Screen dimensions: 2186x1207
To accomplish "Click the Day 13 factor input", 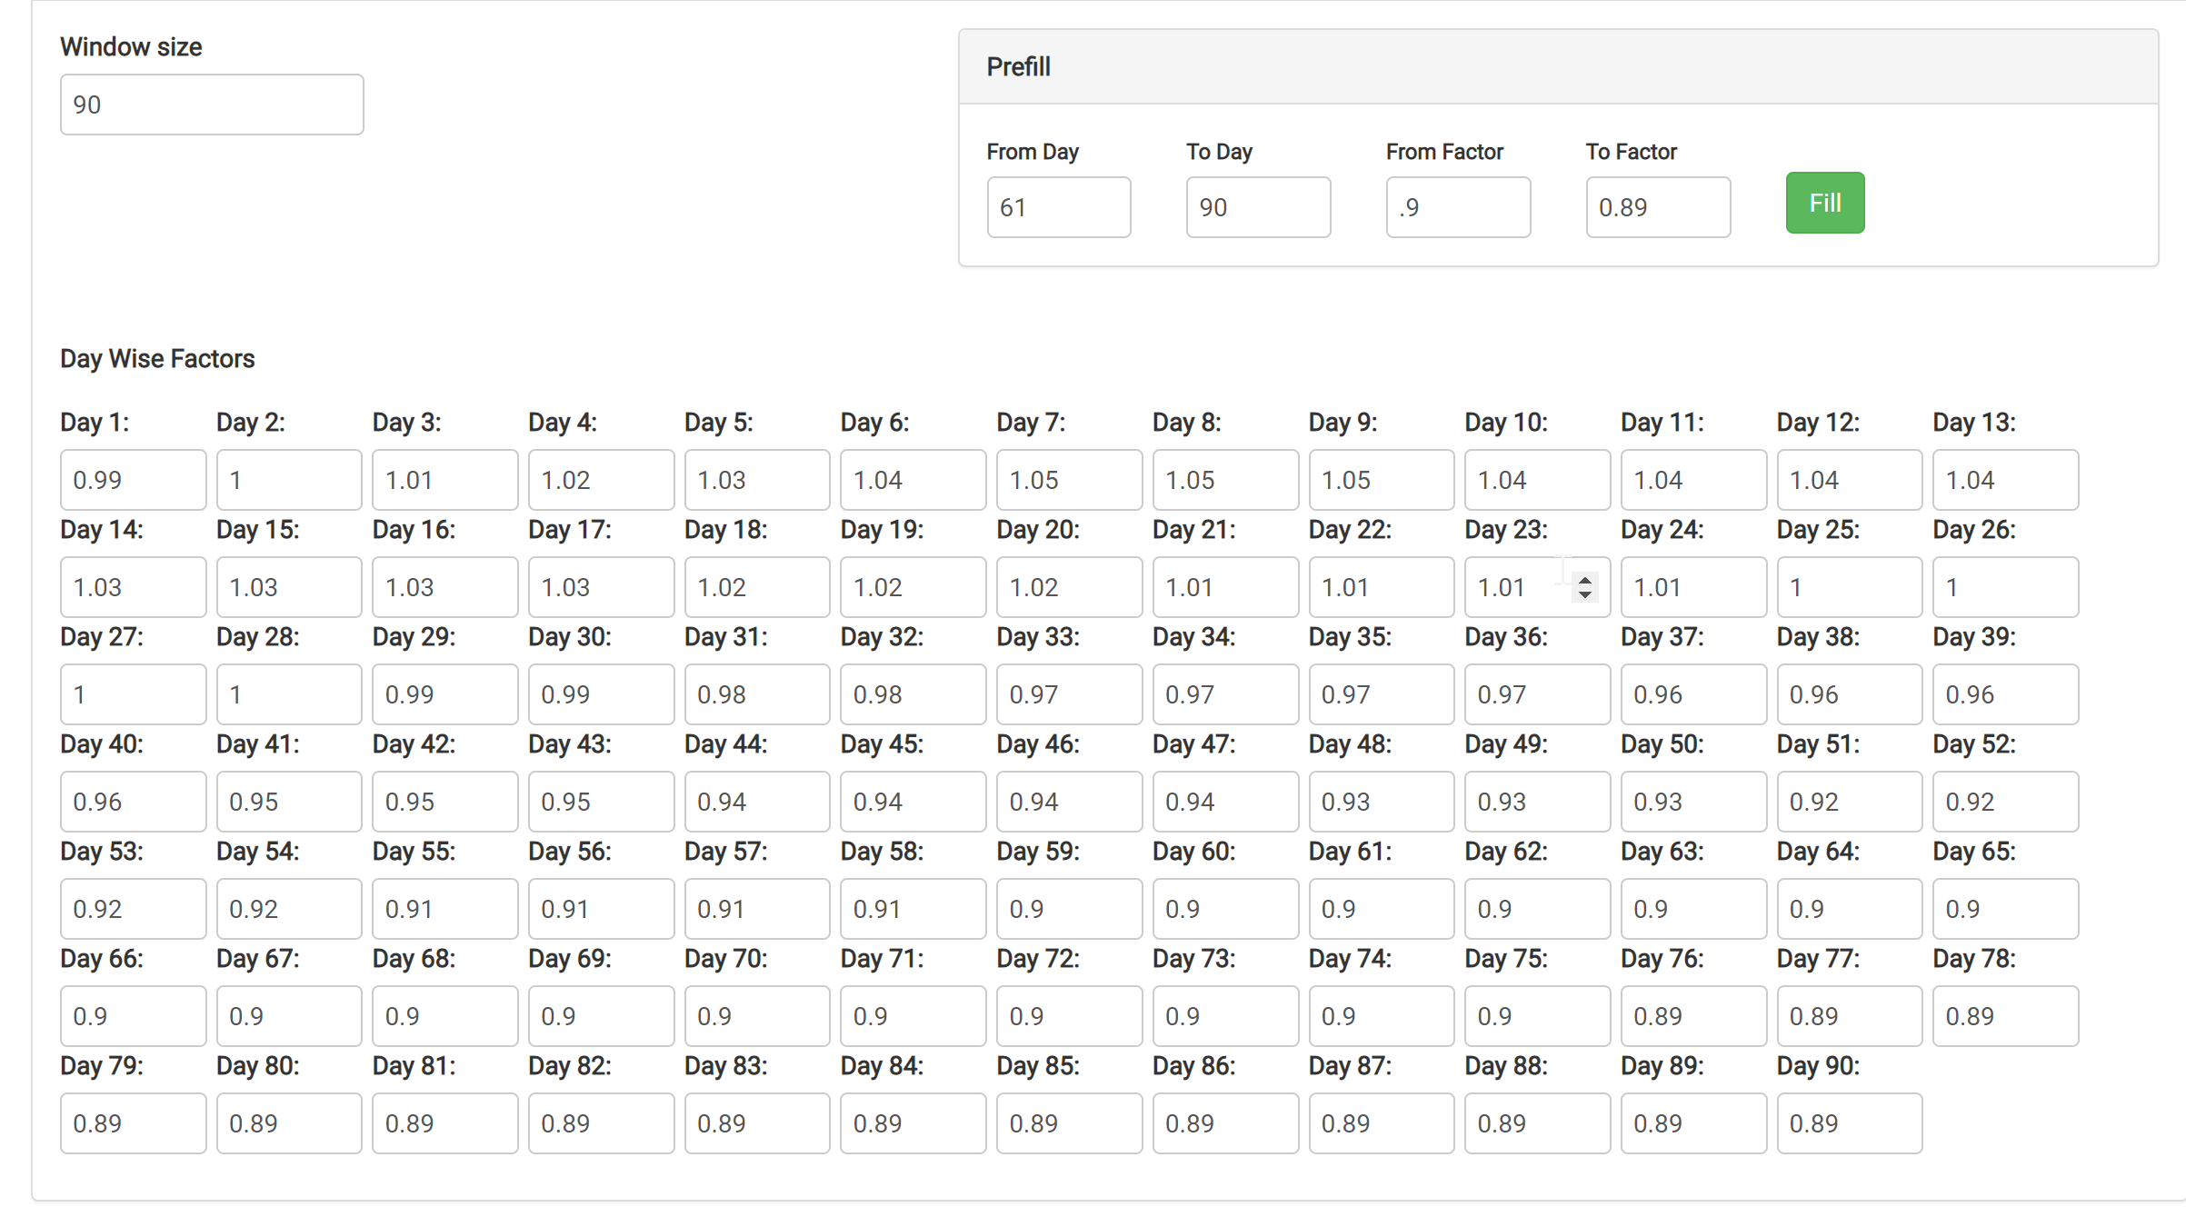I will (2004, 480).
